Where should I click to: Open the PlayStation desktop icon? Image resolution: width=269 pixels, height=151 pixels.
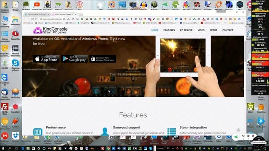point(261,122)
